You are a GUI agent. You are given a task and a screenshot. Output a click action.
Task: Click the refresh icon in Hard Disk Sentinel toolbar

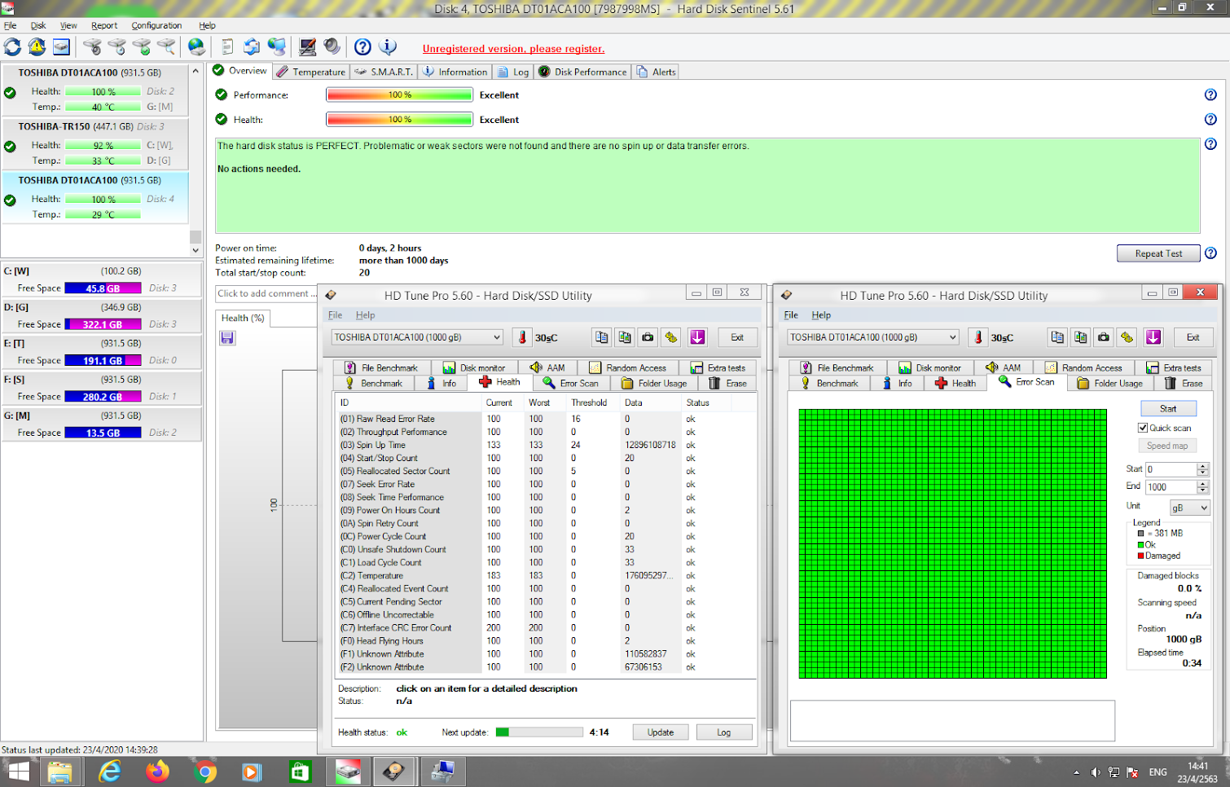[x=13, y=47]
